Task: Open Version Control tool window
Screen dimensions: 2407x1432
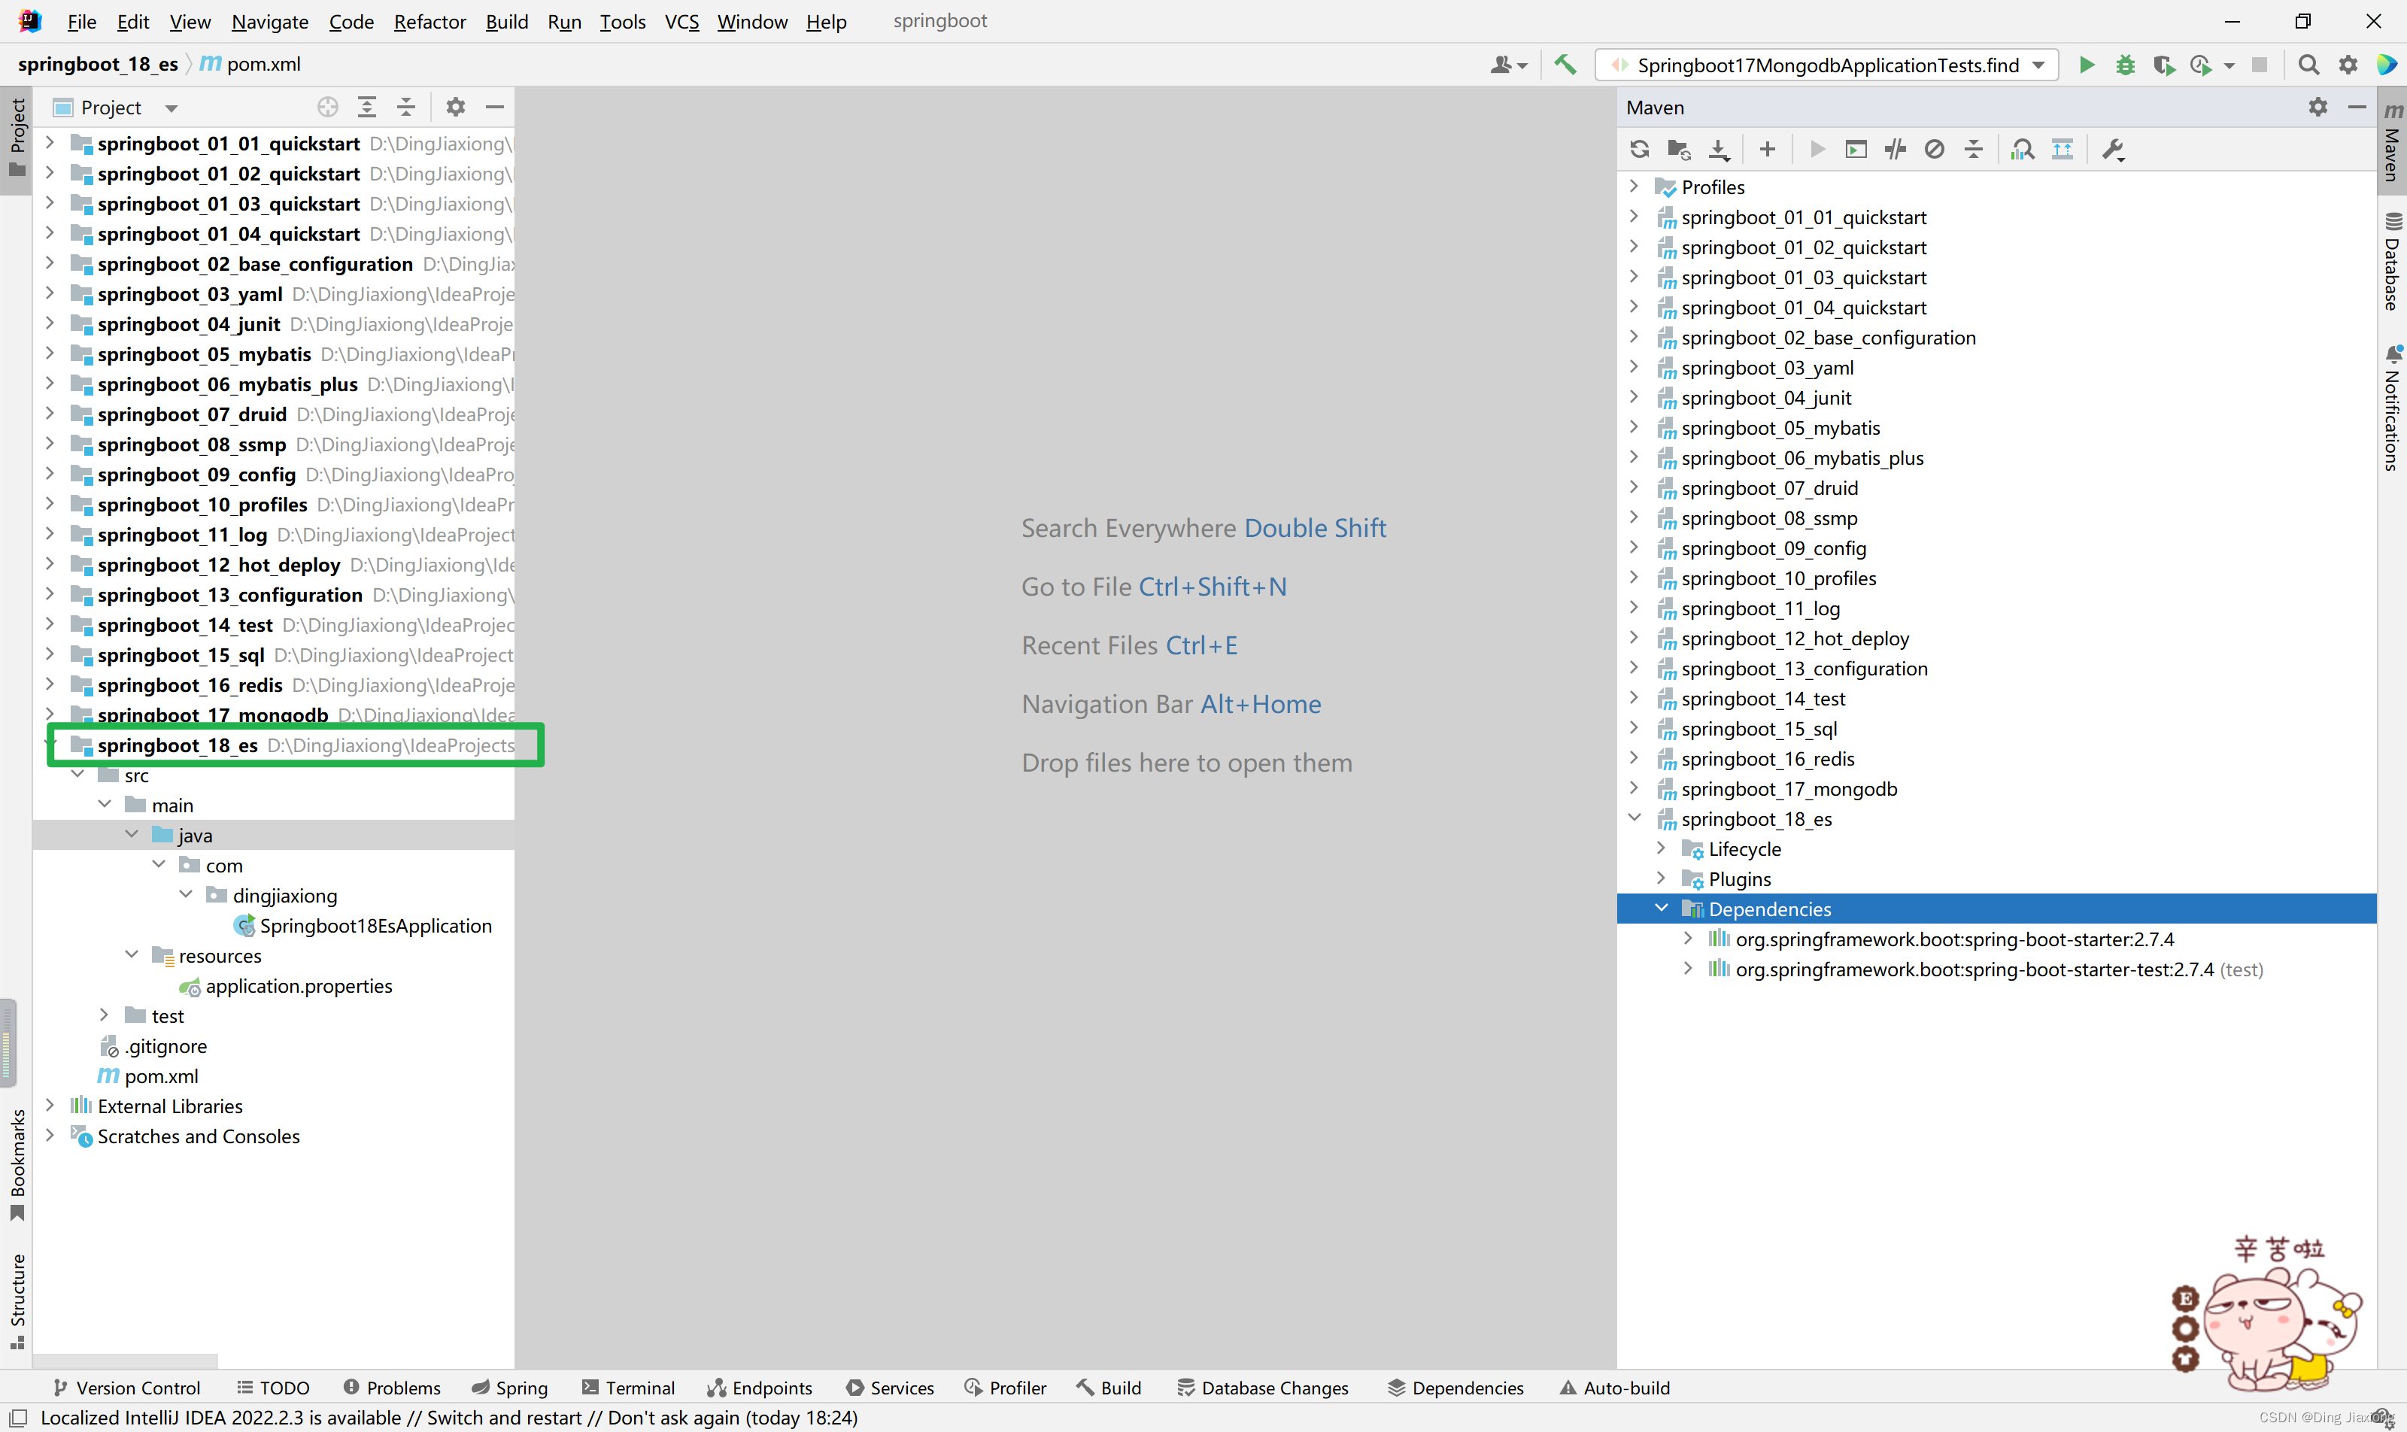Action: pyautogui.click(x=126, y=1388)
